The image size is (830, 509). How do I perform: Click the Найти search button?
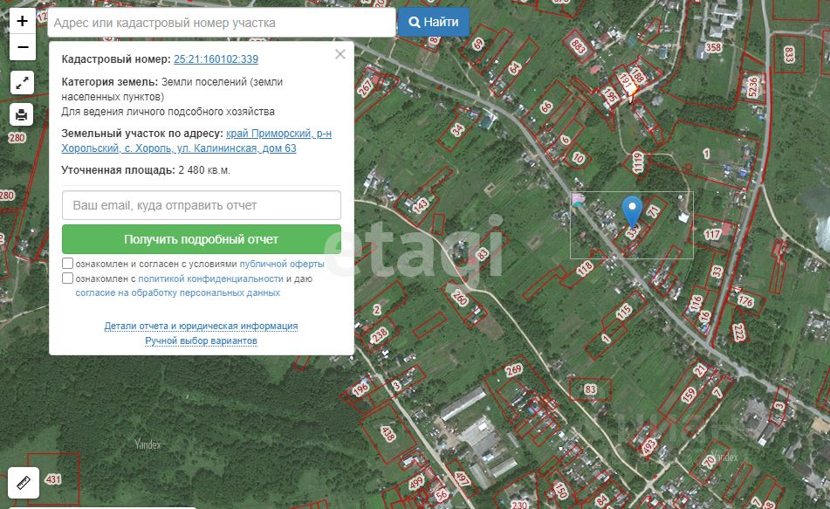(434, 22)
